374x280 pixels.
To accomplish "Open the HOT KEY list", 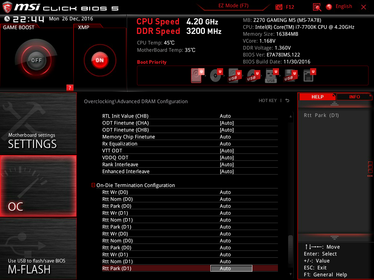I will click(x=268, y=101).
